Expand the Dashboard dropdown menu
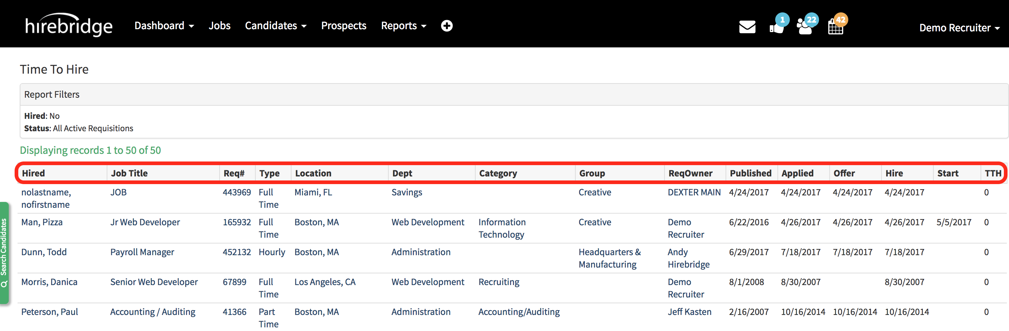Image resolution: width=1009 pixels, height=331 pixels. click(x=164, y=26)
